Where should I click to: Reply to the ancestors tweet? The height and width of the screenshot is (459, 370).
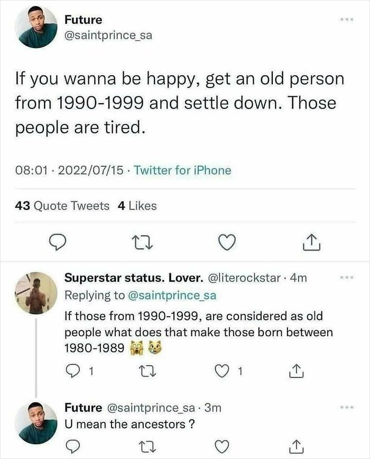click(73, 447)
